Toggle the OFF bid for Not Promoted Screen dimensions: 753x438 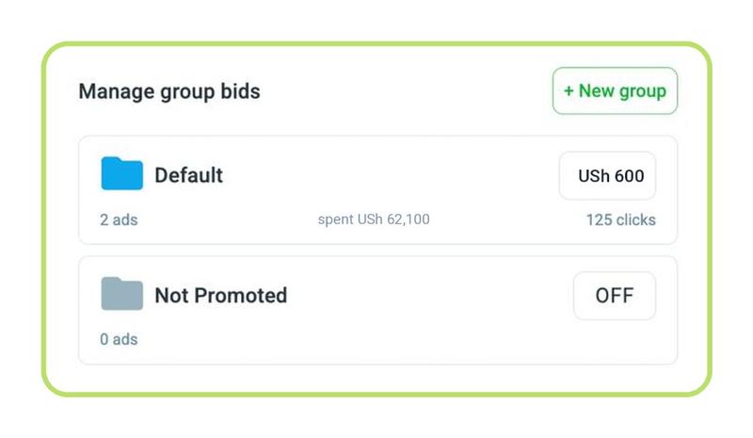pos(615,296)
